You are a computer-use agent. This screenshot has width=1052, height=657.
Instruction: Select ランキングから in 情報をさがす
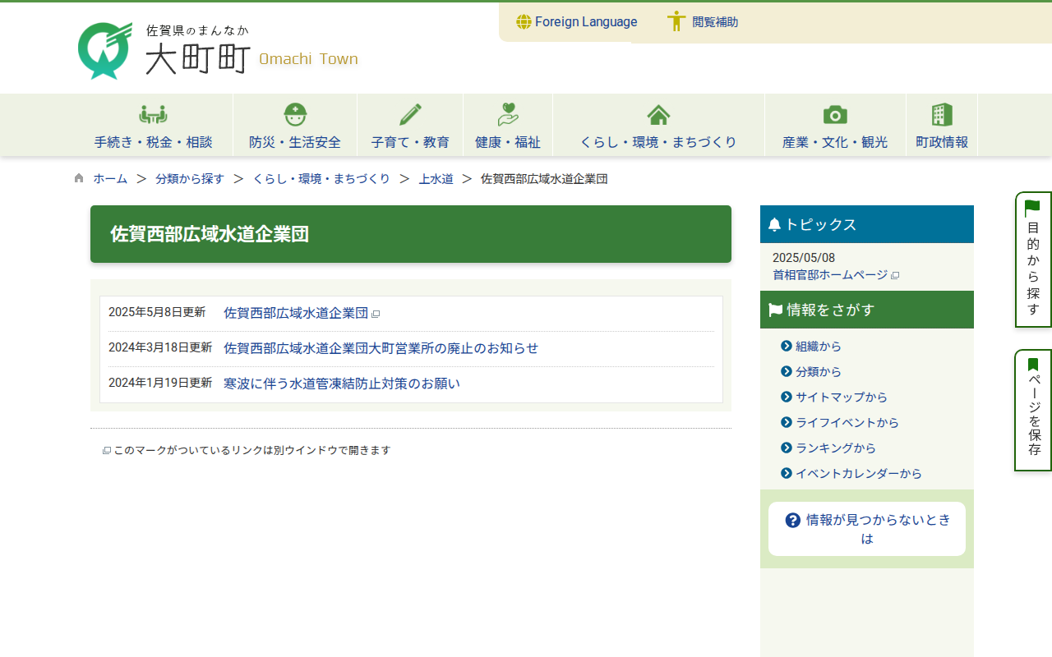[836, 448]
